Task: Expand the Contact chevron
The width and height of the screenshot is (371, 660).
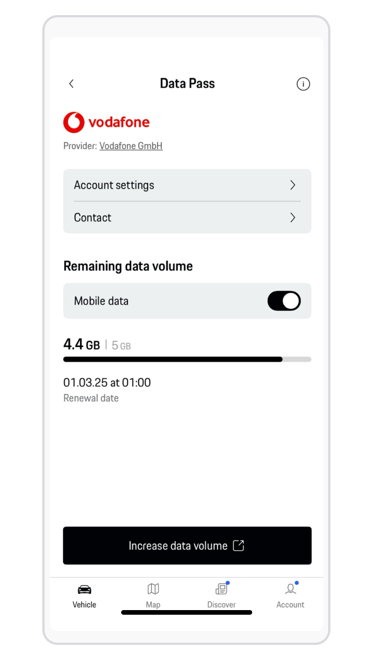Action: pyautogui.click(x=293, y=218)
